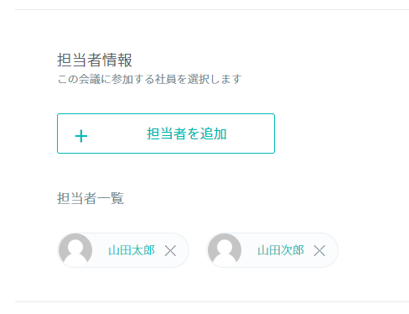409x314 pixels.
Task: Select the 担当者一覧 list heading
Action: point(91,198)
